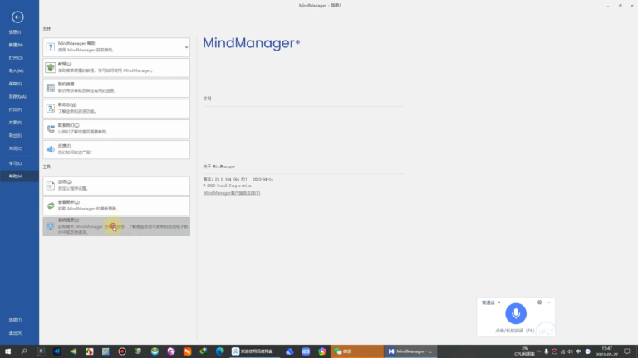This screenshot has width=638, height=358.
Task: Switch to the 微信 taskbar window
Action: (357, 351)
